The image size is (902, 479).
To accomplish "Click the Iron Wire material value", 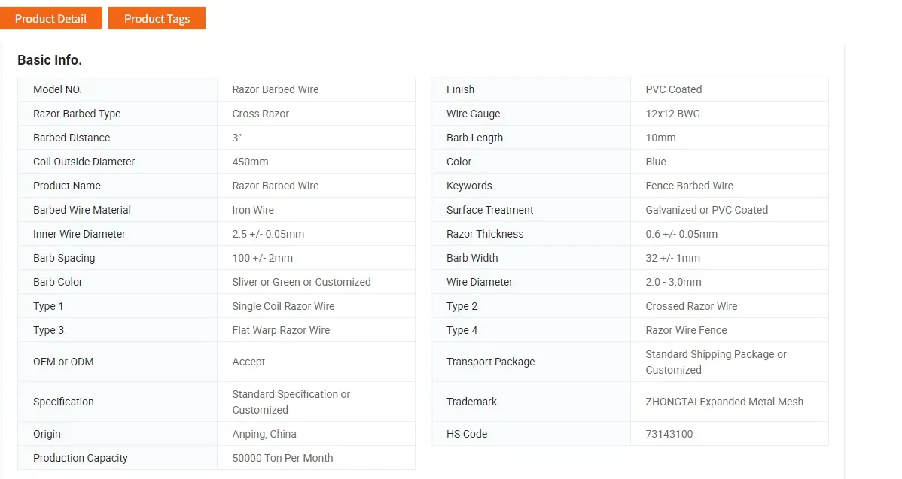I will pyautogui.click(x=253, y=210).
